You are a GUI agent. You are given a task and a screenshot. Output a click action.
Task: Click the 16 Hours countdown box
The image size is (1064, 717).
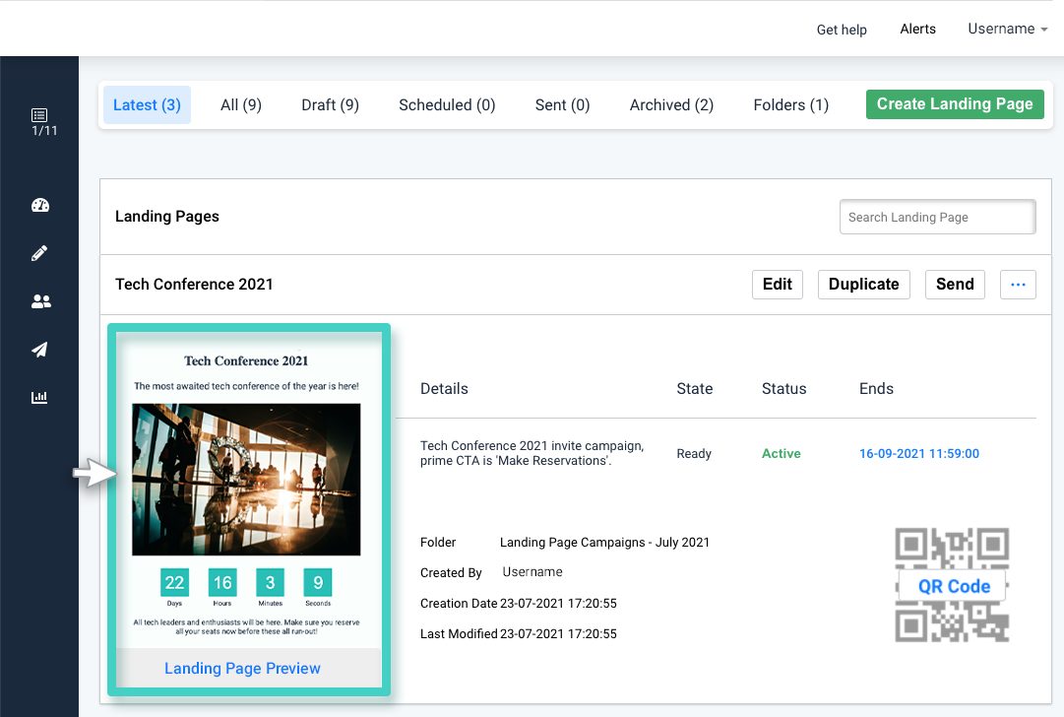pyautogui.click(x=222, y=583)
